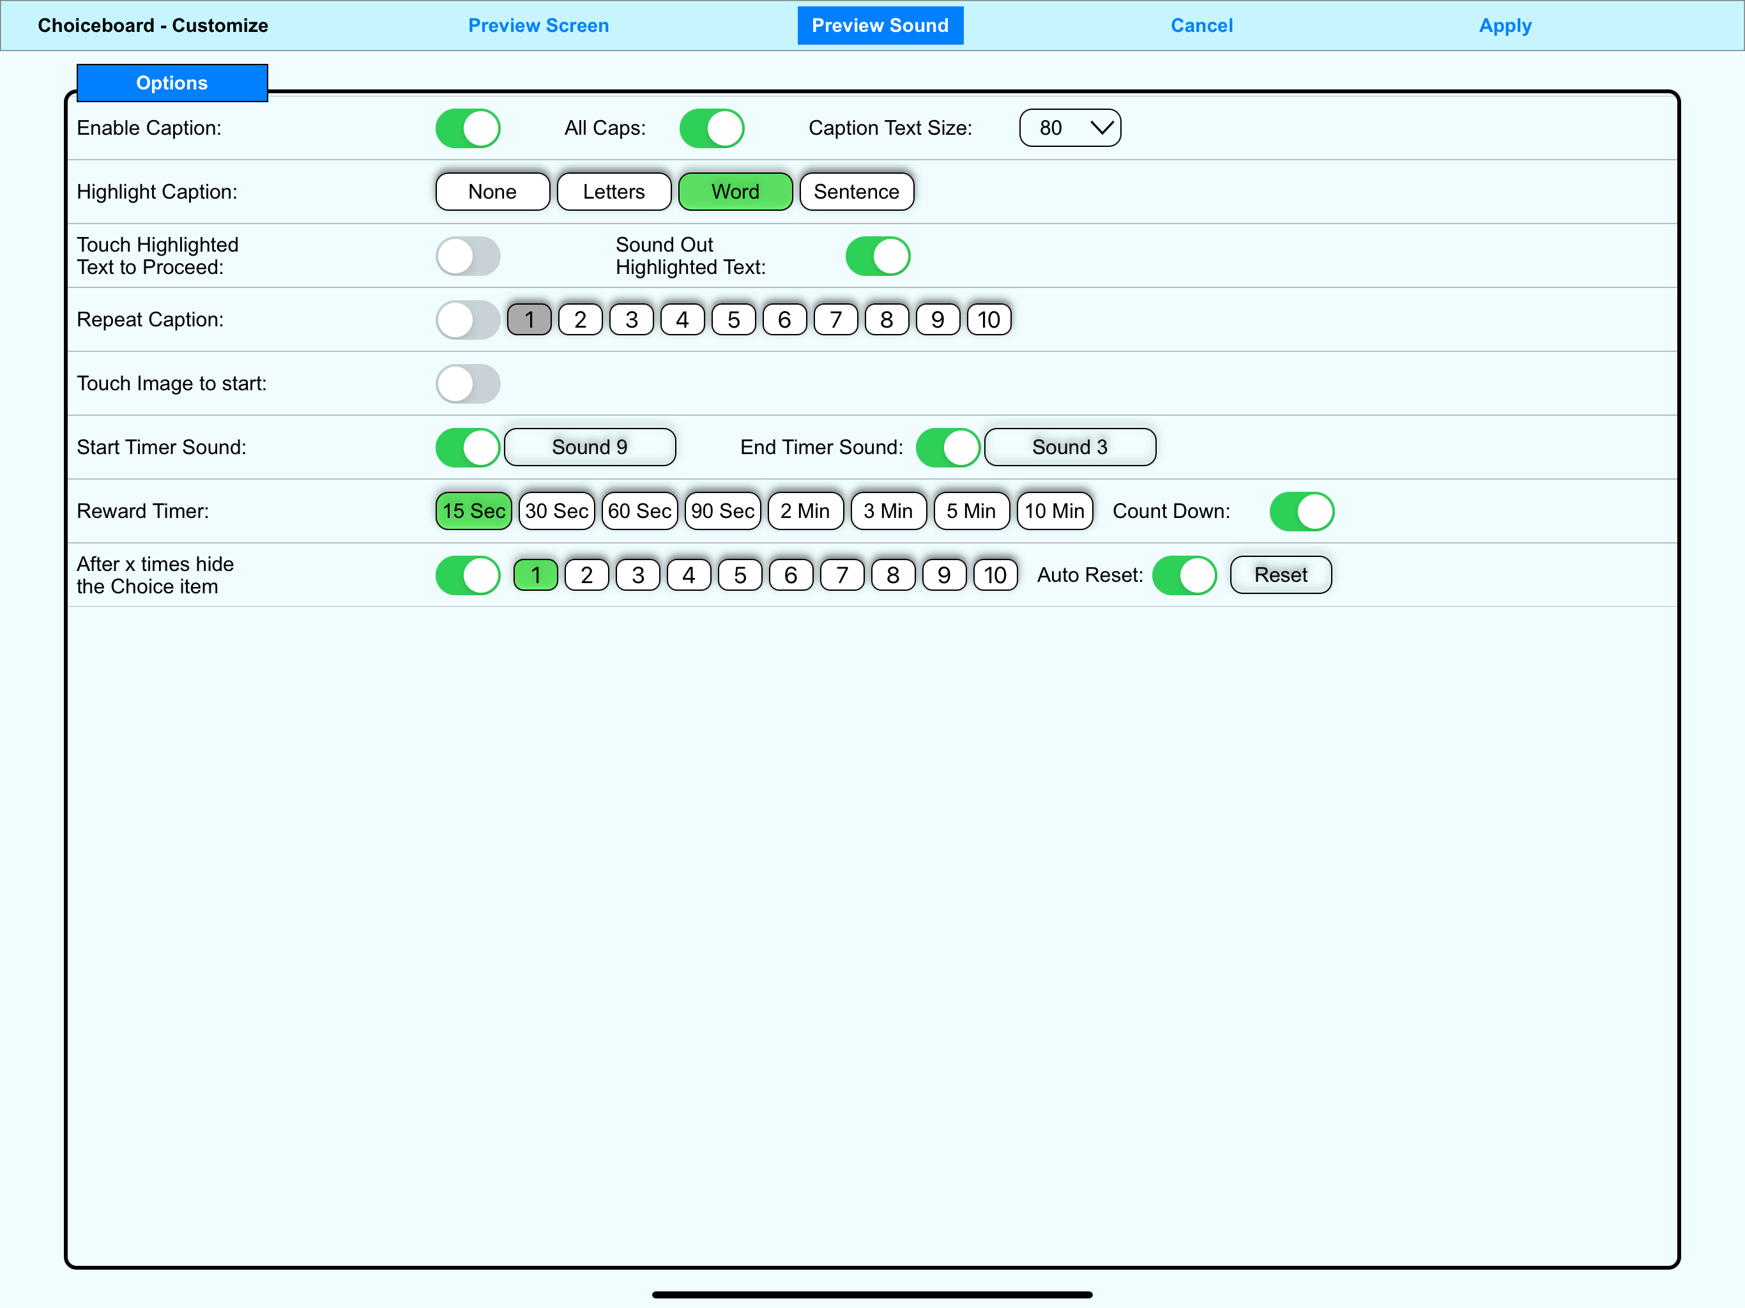Select 60 Sec reward timer
1745x1308 pixels.
click(640, 511)
